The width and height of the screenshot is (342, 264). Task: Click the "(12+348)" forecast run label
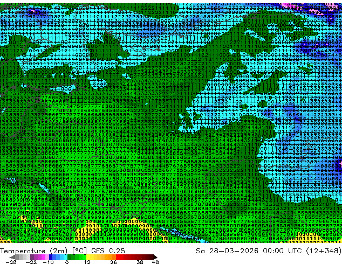click(324, 251)
